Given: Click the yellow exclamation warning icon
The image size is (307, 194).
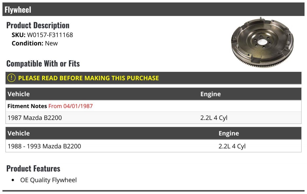Looking at the screenshot, I should (12, 78).
